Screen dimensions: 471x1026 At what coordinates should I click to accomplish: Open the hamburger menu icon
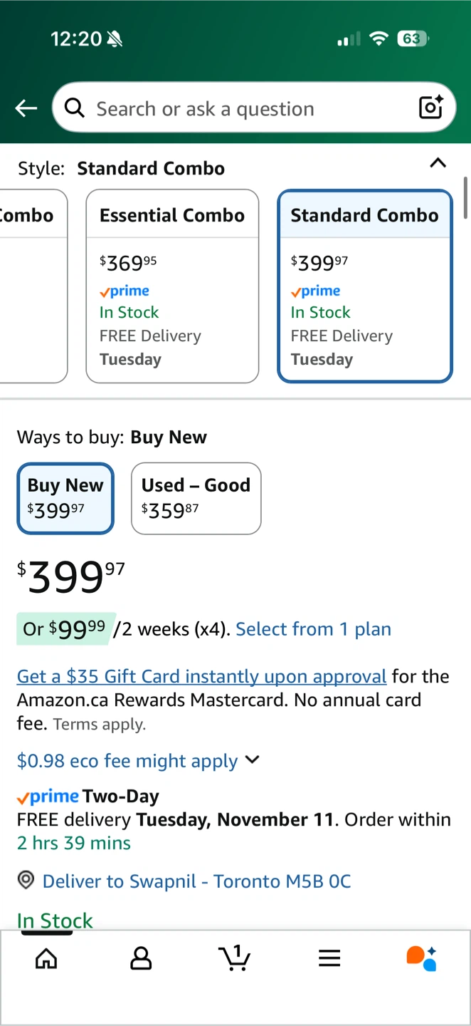(x=329, y=958)
